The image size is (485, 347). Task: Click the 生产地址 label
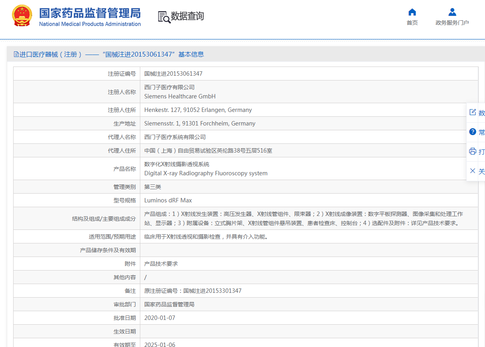(x=125, y=124)
